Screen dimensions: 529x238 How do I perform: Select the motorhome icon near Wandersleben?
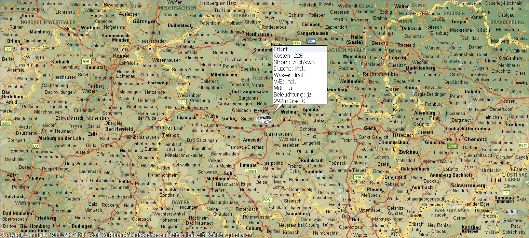(263, 119)
